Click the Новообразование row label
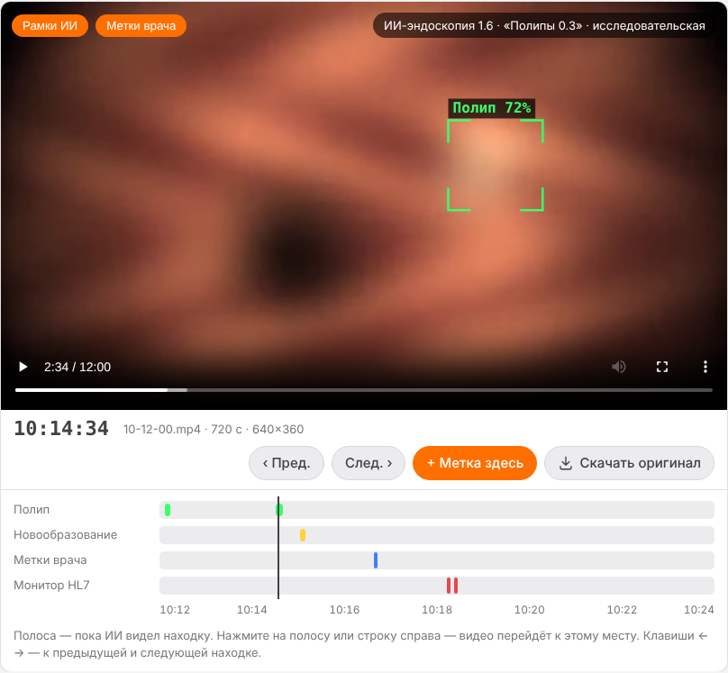The width and height of the screenshot is (728, 673). click(x=66, y=534)
